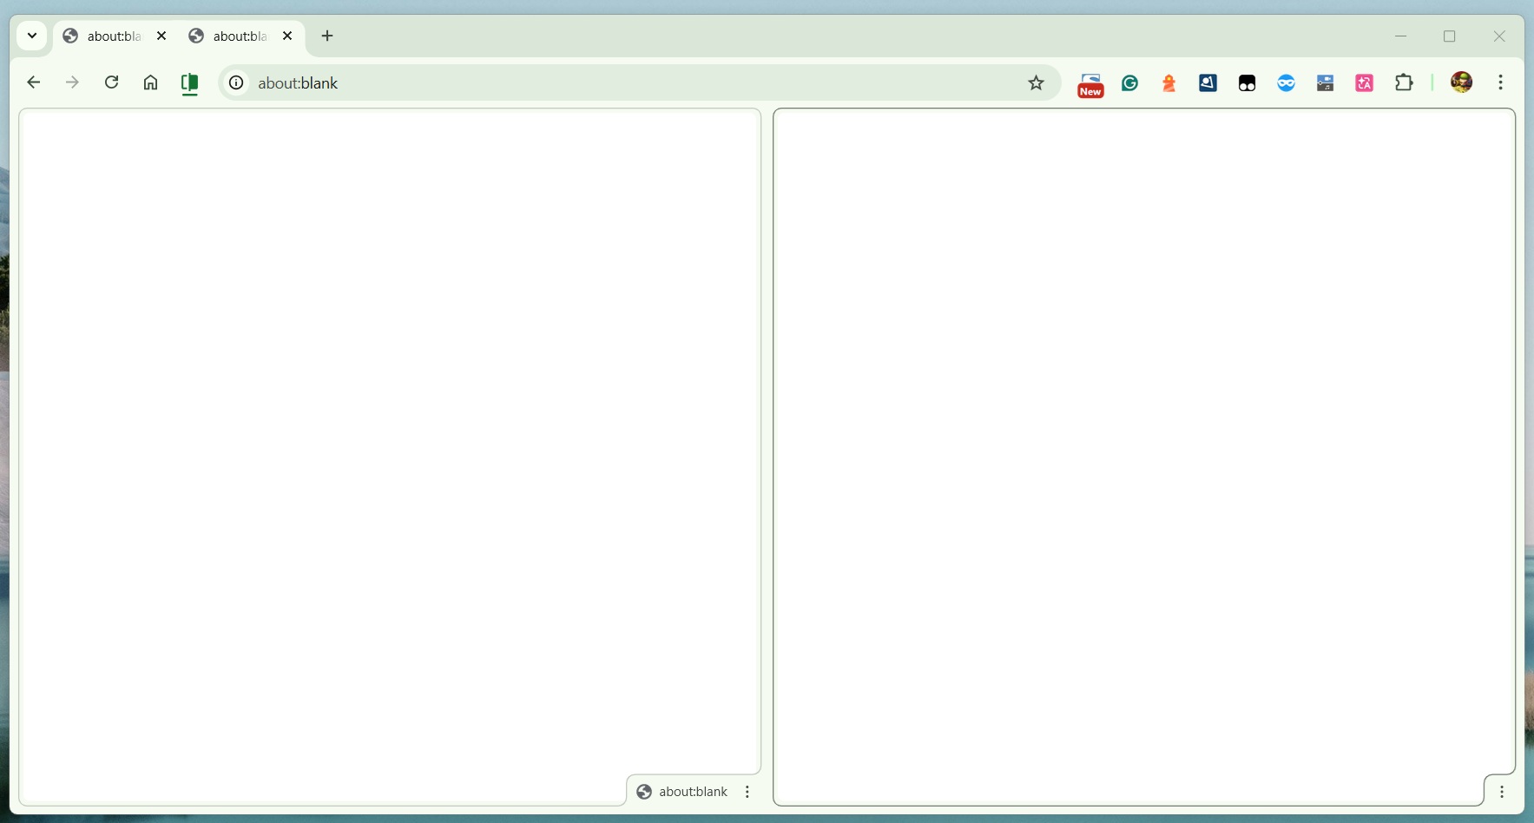Open the Extensions puzzle piece menu

click(x=1404, y=83)
